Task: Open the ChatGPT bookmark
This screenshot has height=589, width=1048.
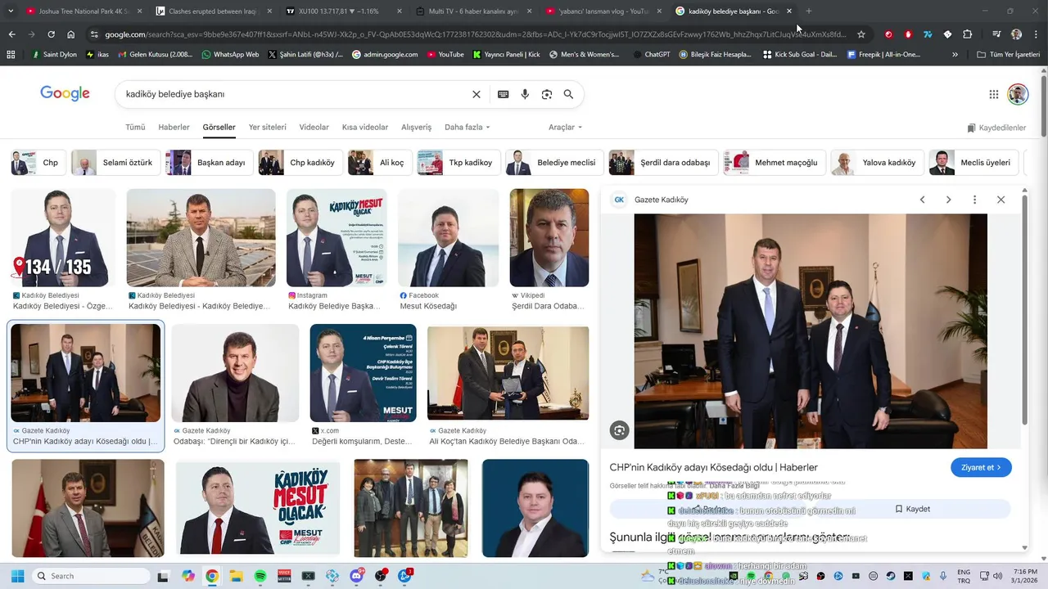Action: pyautogui.click(x=652, y=55)
